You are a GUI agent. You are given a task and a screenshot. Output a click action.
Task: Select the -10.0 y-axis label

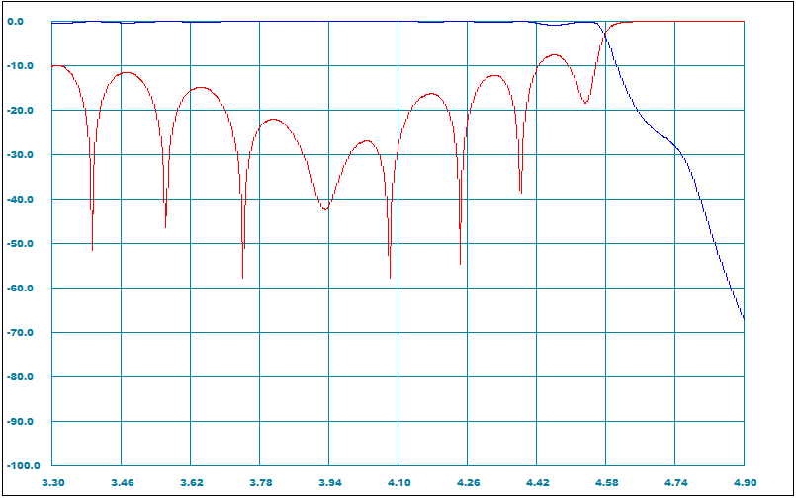click(24, 66)
